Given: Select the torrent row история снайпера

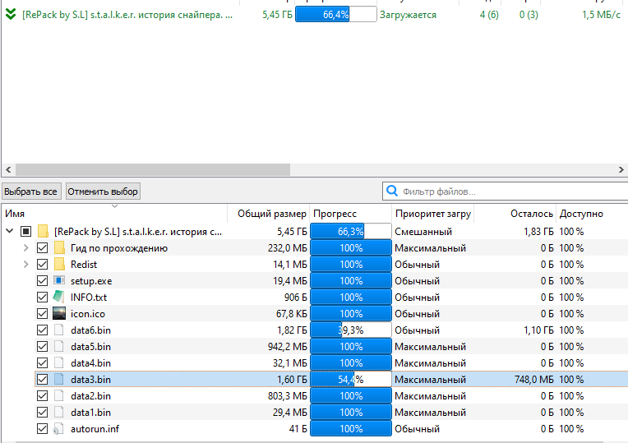Looking at the screenshot, I should click(x=314, y=15).
